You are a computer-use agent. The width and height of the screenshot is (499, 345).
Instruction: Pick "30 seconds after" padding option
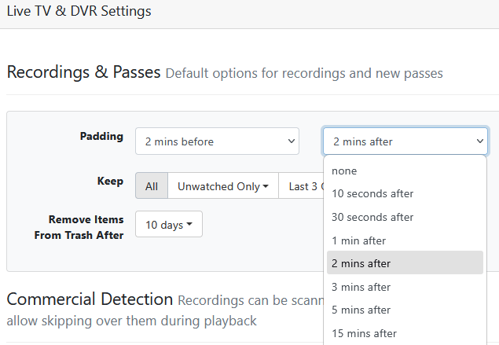pyautogui.click(x=372, y=217)
